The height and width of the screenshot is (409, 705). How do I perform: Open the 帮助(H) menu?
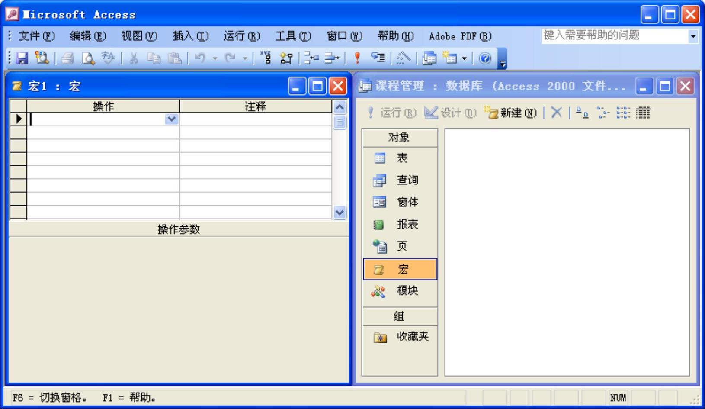[x=396, y=36]
